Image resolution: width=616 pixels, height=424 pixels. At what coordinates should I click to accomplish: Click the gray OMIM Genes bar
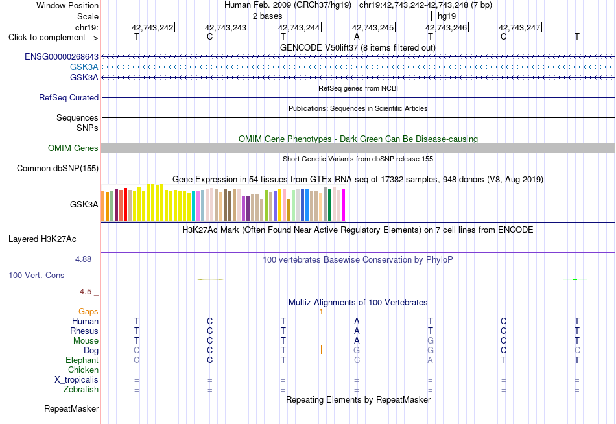click(x=358, y=148)
